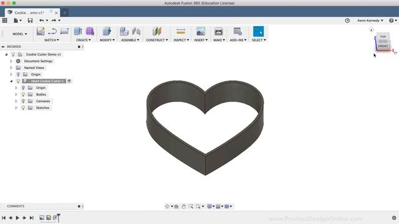The height and width of the screenshot is (224, 399).
Task: Toggle visibility bulb of Cookie Cutter Demo v1
Action: click(x=13, y=54)
